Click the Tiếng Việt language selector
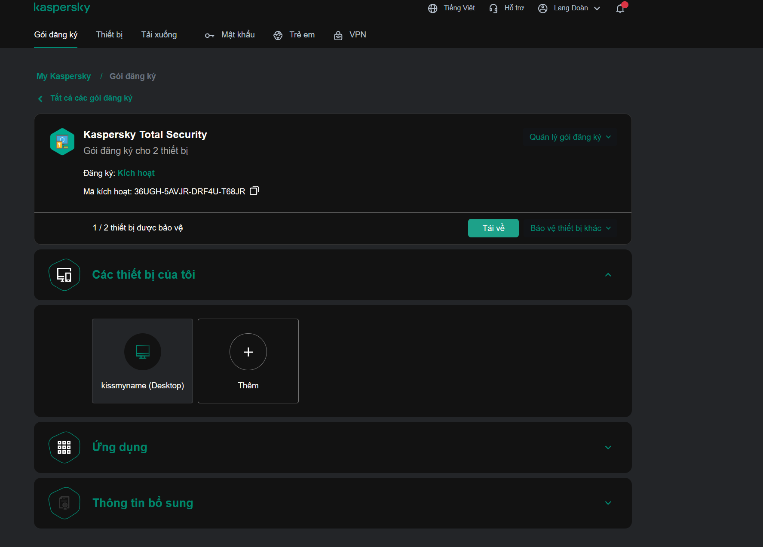 click(x=451, y=8)
